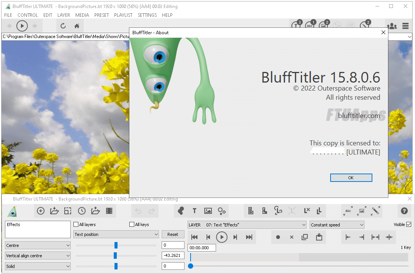Open the hamburger menu icon

405,26
